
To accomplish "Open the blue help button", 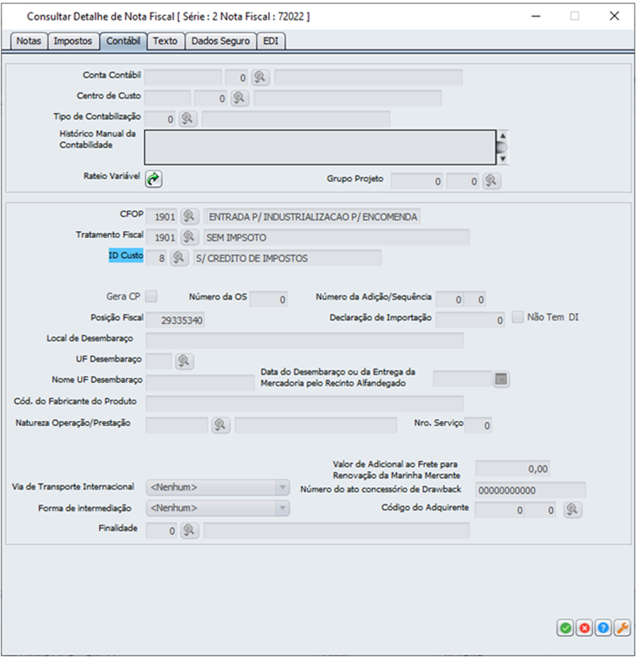I will (603, 628).
